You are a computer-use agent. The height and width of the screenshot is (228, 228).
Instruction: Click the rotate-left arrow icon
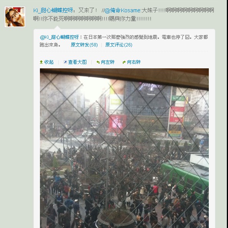98,62
